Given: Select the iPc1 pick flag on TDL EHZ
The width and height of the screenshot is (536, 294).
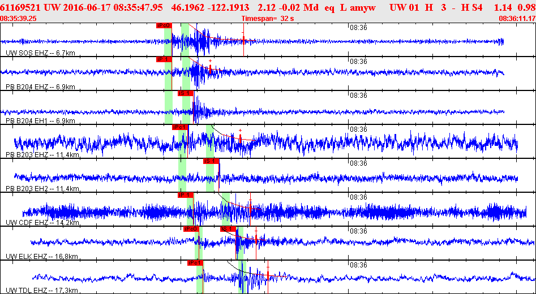Looking at the screenshot, I should (195, 262).
